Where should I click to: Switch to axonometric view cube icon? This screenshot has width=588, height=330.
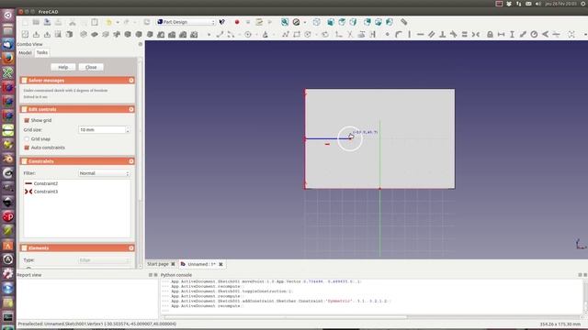pyautogui.click(x=316, y=22)
